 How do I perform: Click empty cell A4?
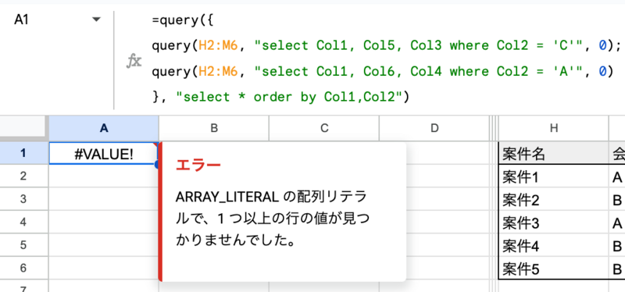click(104, 222)
